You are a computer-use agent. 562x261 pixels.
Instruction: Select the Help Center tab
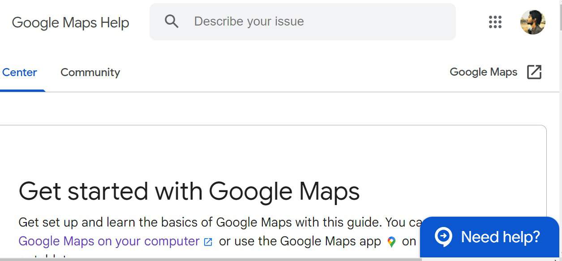point(19,72)
